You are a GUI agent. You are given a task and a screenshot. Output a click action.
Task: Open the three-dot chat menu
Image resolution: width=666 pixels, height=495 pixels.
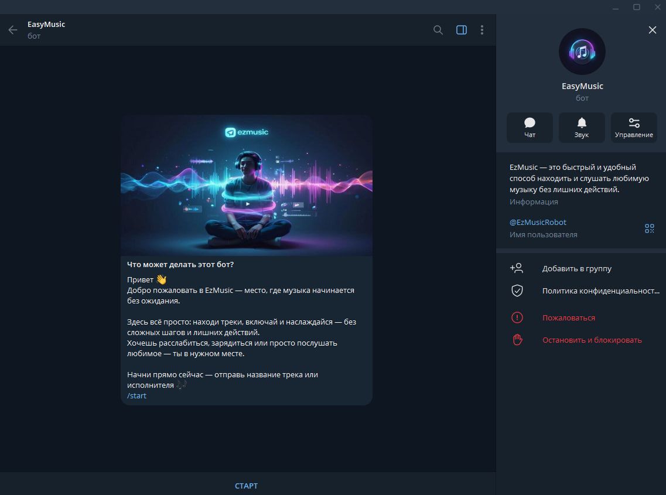(x=481, y=30)
